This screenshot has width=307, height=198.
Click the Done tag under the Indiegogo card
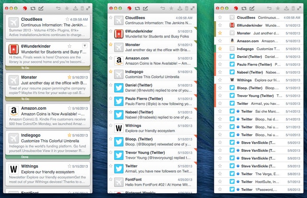(48, 157)
